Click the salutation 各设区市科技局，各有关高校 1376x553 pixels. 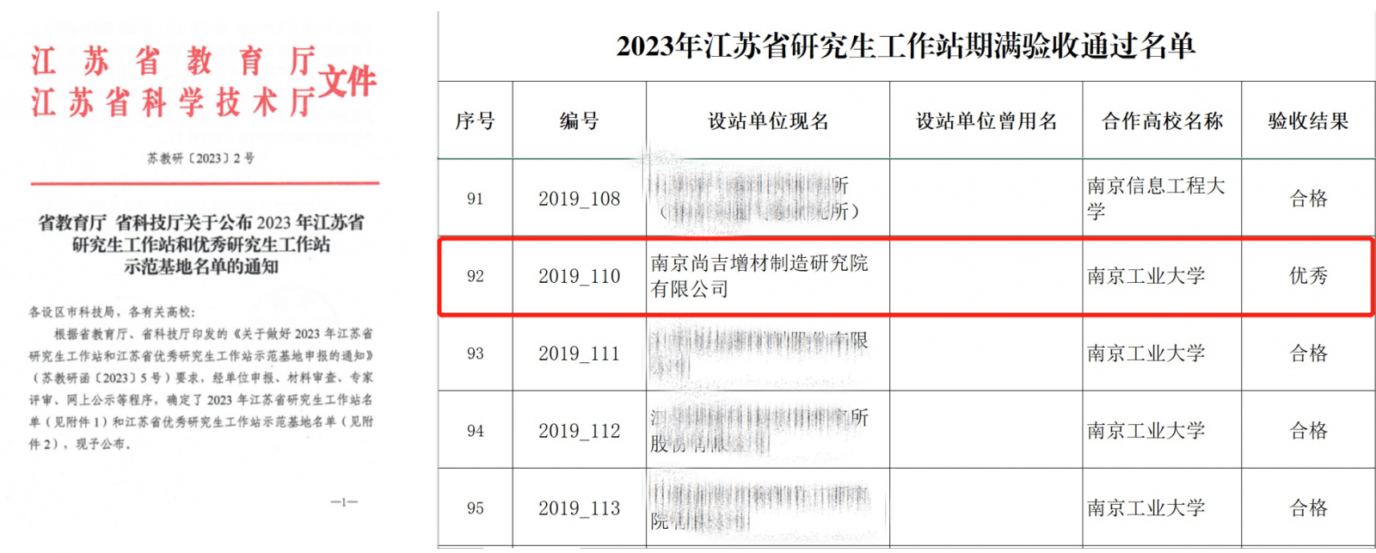pyautogui.click(x=112, y=311)
